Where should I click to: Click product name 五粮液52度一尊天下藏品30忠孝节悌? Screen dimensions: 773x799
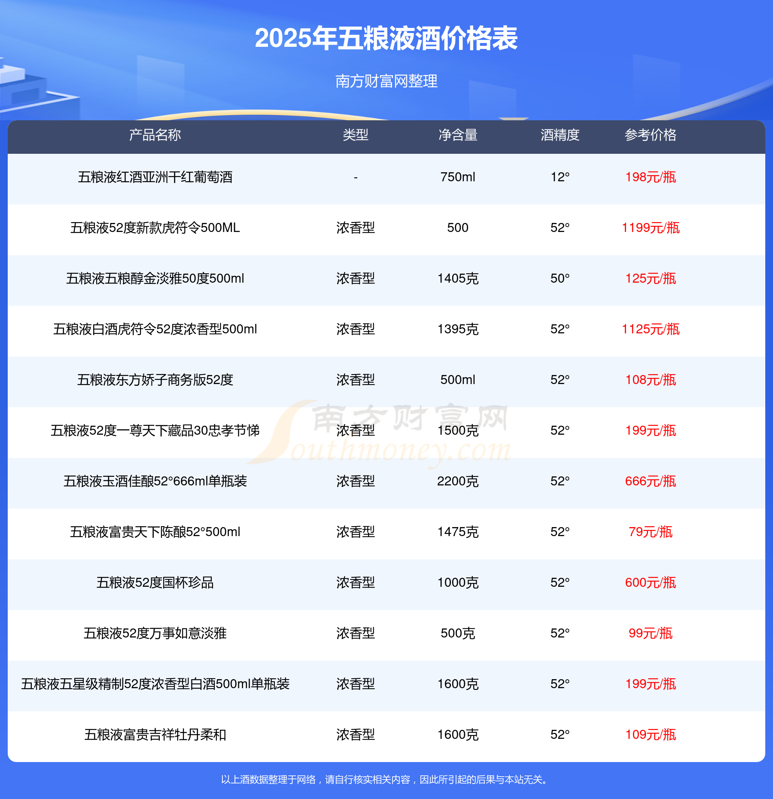coord(155,430)
